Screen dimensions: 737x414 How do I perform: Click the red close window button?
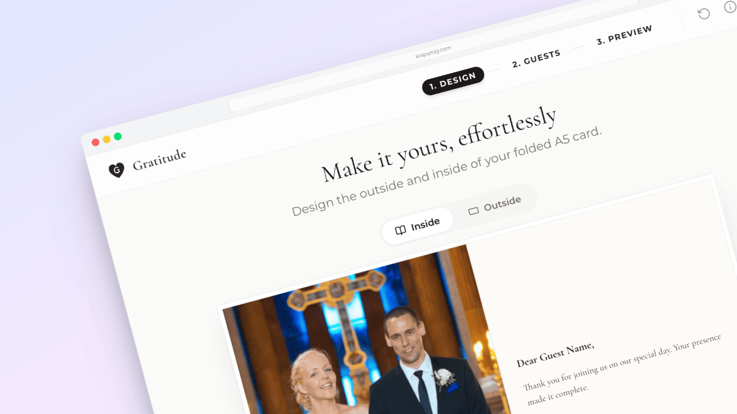click(96, 142)
